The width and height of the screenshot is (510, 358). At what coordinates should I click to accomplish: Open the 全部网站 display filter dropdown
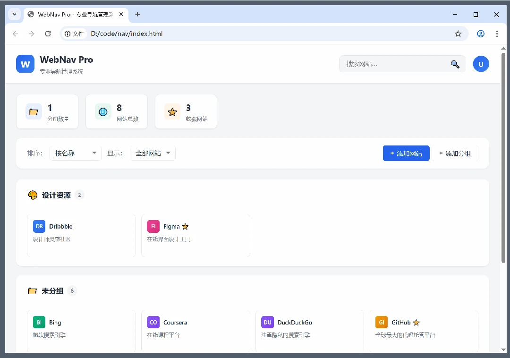[153, 153]
